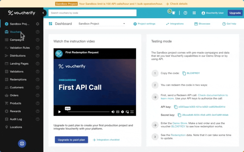Open video settings gear
This screenshot has height=152, width=244.
[x=123, y=112]
